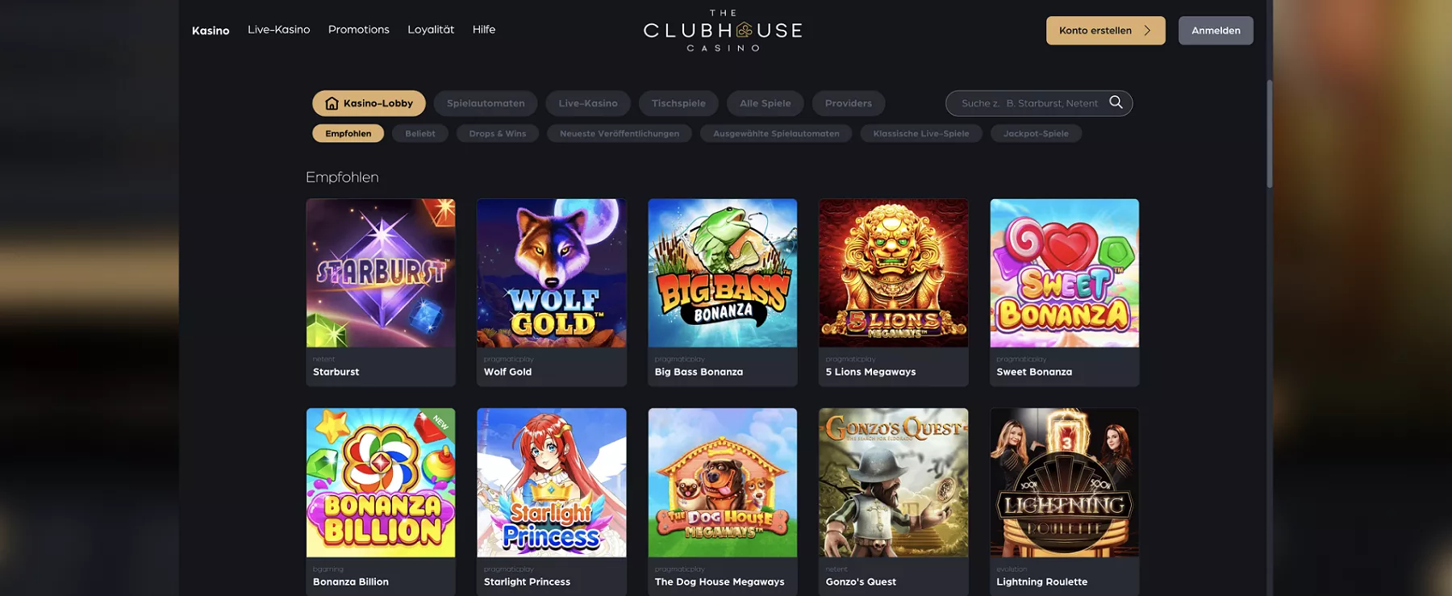This screenshot has height=596, width=1452.
Task: Click the home icon in Kasino-Lobby
Action: tap(332, 103)
